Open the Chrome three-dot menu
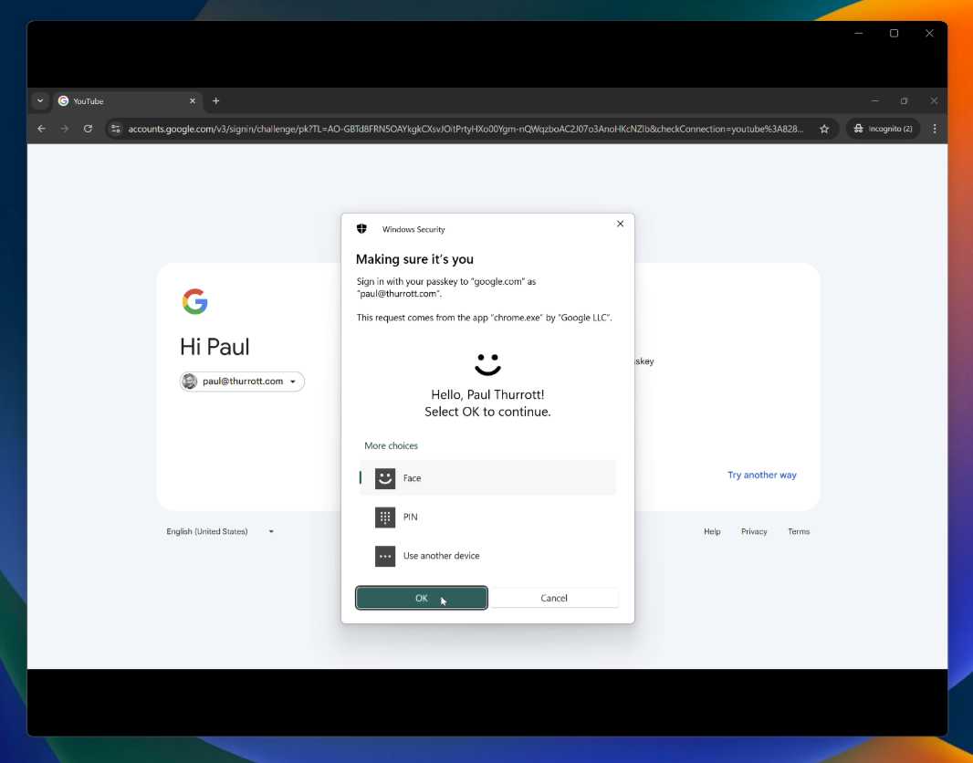The image size is (973, 763). [x=934, y=129]
